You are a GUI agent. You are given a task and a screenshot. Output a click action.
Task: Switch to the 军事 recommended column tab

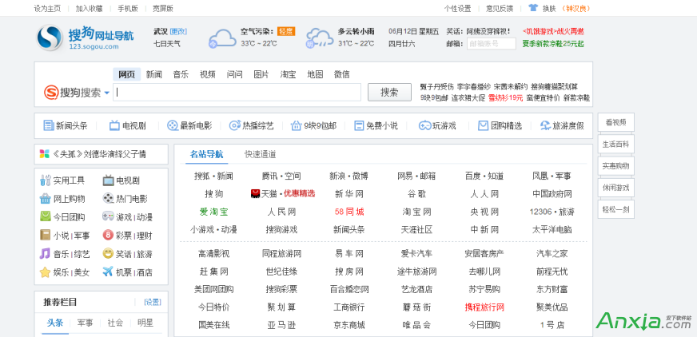(x=85, y=323)
